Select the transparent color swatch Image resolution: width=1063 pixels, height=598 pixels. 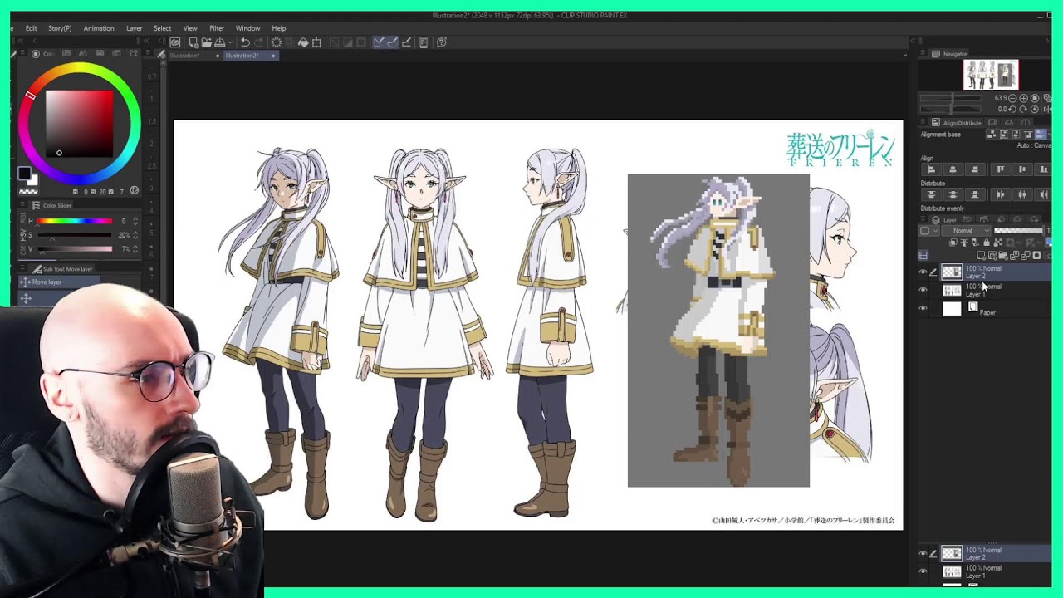point(28,192)
